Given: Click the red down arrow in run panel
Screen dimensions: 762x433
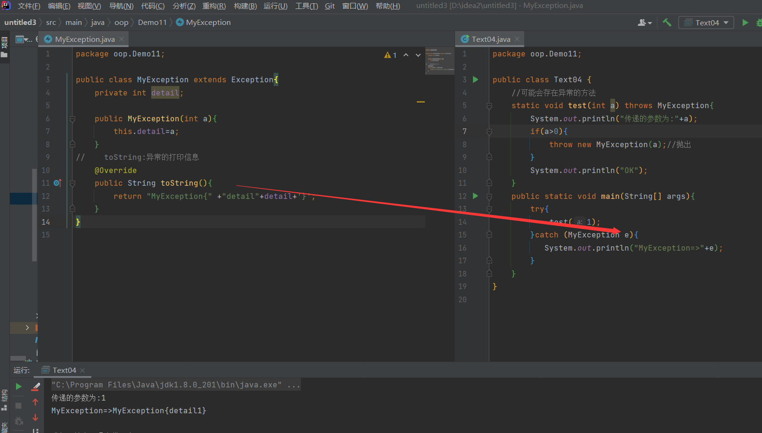Looking at the screenshot, I should pyautogui.click(x=35, y=417).
